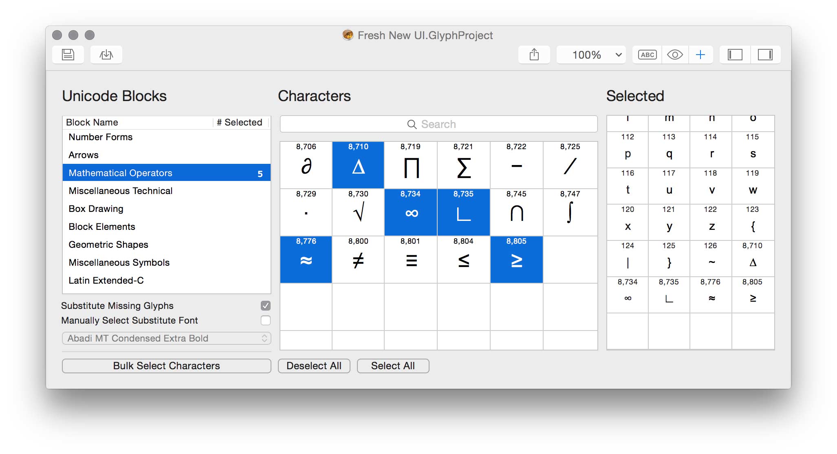Toggle the left sidebar panel icon
Screen dimensions: 837x454
(735, 55)
